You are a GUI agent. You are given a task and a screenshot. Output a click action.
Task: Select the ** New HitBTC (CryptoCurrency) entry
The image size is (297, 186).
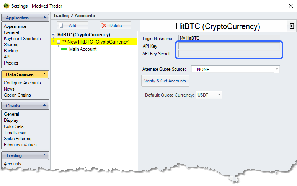96,42
